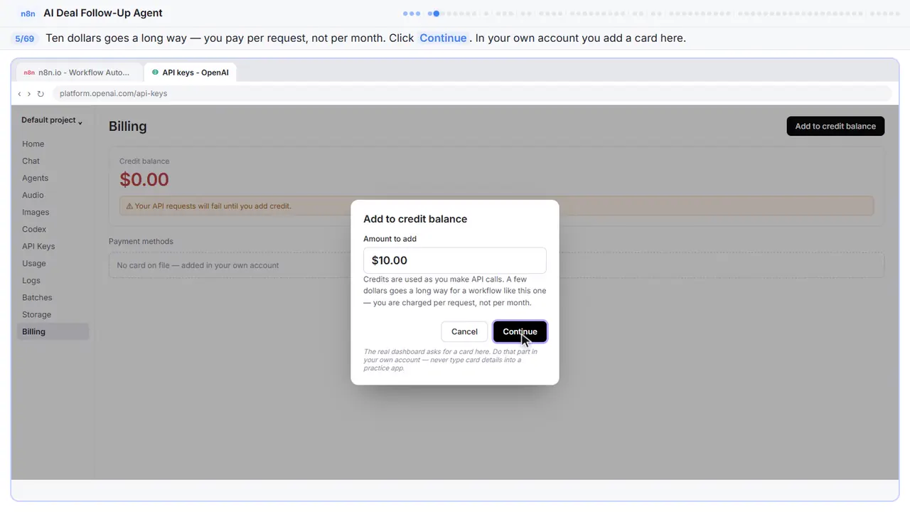910x512 pixels.
Task: Click the 5/69 step counter badge
Action: click(25, 38)
